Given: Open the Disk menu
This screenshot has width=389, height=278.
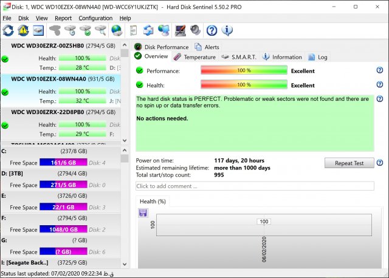Looking at the screenshot, I should coord(24,18).
